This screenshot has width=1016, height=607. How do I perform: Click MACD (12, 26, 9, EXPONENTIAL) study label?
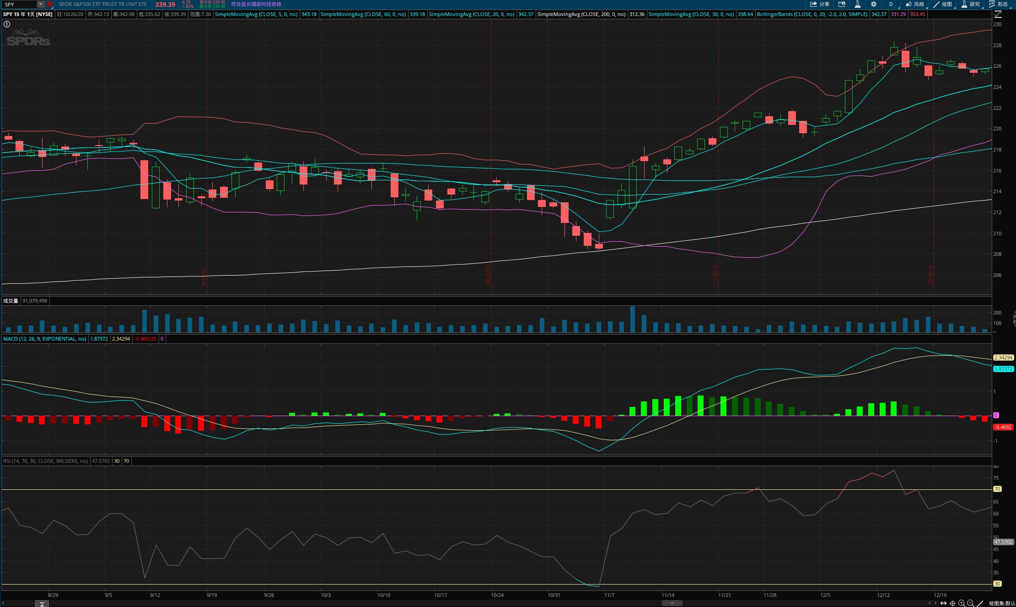pos(45,339)
